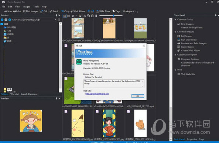219x143 pixels.
Task: Click the Copy icon in thumbnail toolbar
Action: click(89, 16)
